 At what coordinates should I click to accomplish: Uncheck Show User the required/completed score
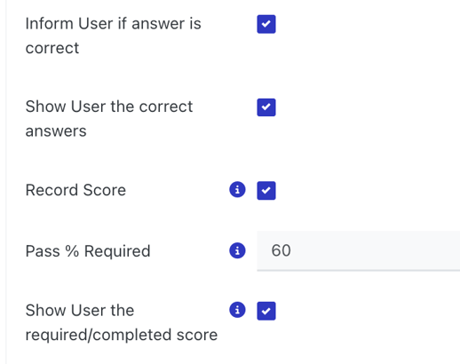pos(266,311)
